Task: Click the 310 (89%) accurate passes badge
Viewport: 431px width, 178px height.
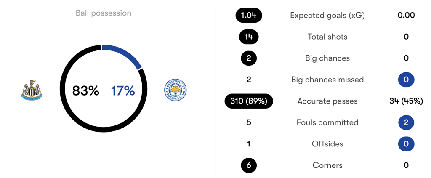Action: pyautogui.click(x=249, y=101)
